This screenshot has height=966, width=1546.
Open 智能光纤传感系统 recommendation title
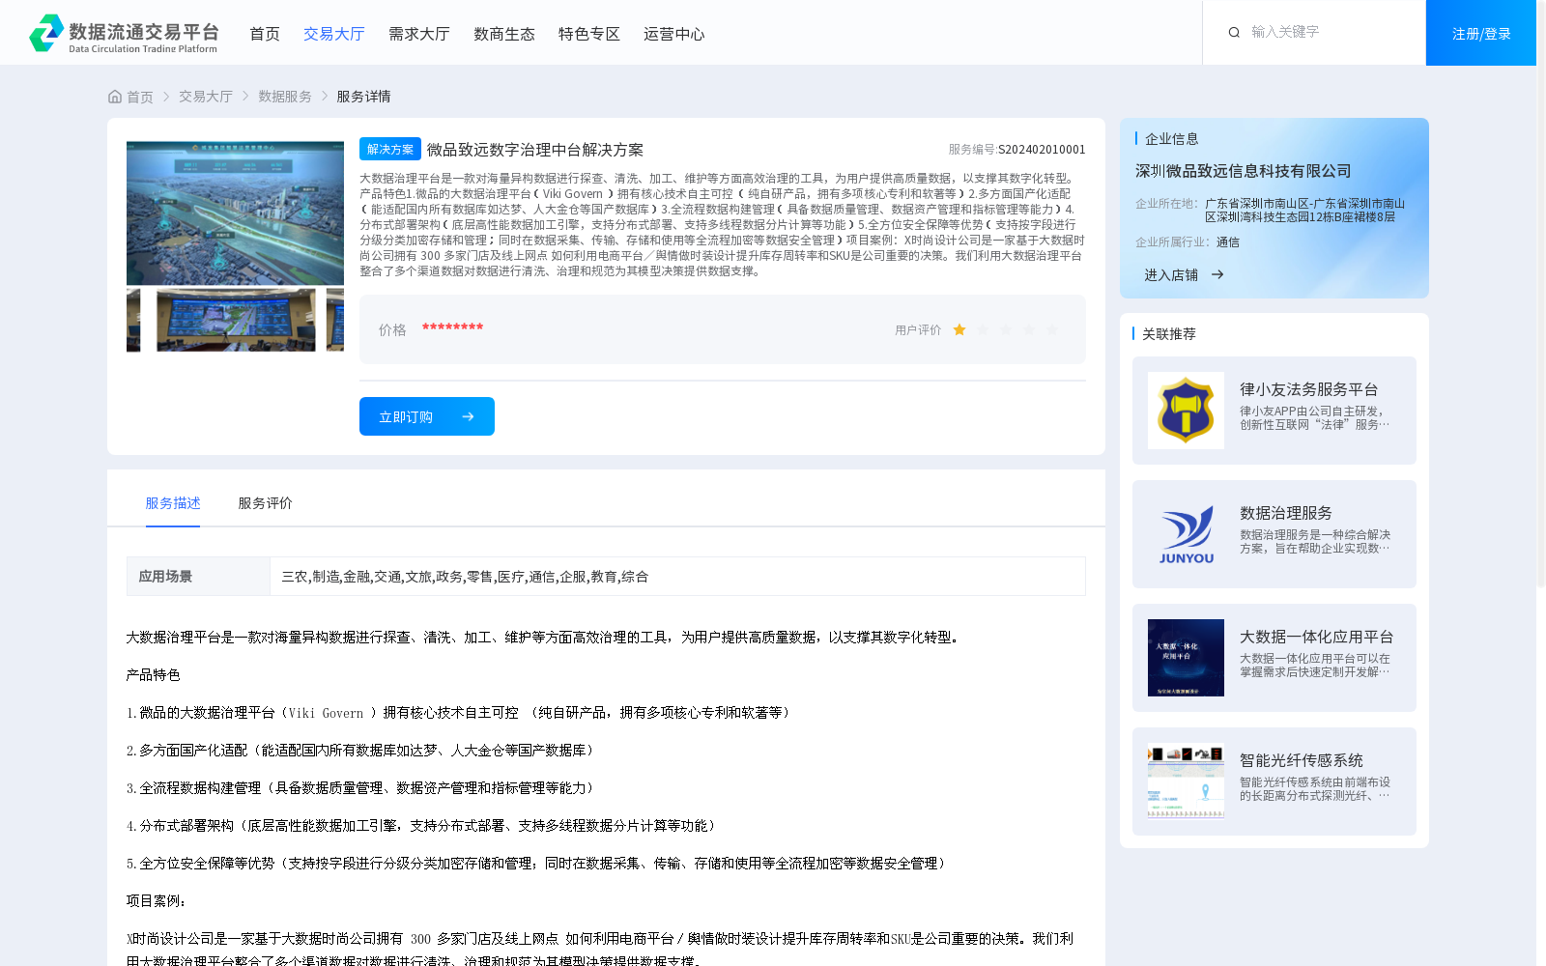point(1302,760)
